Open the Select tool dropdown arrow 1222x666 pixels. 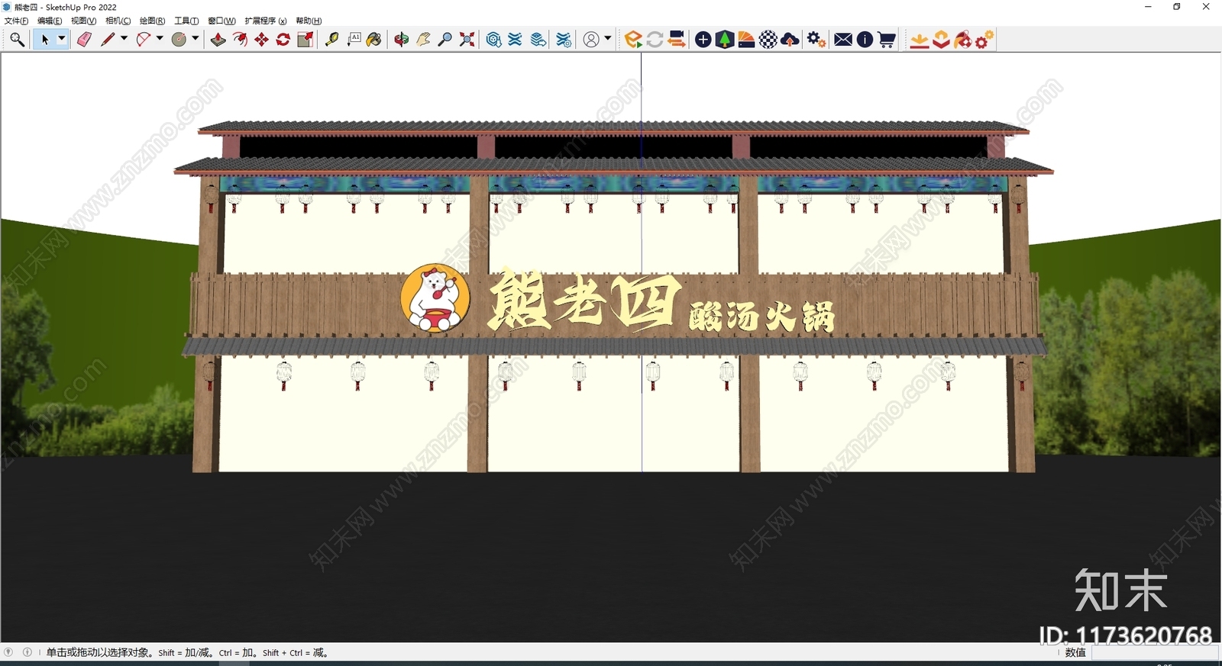(62, 39)
